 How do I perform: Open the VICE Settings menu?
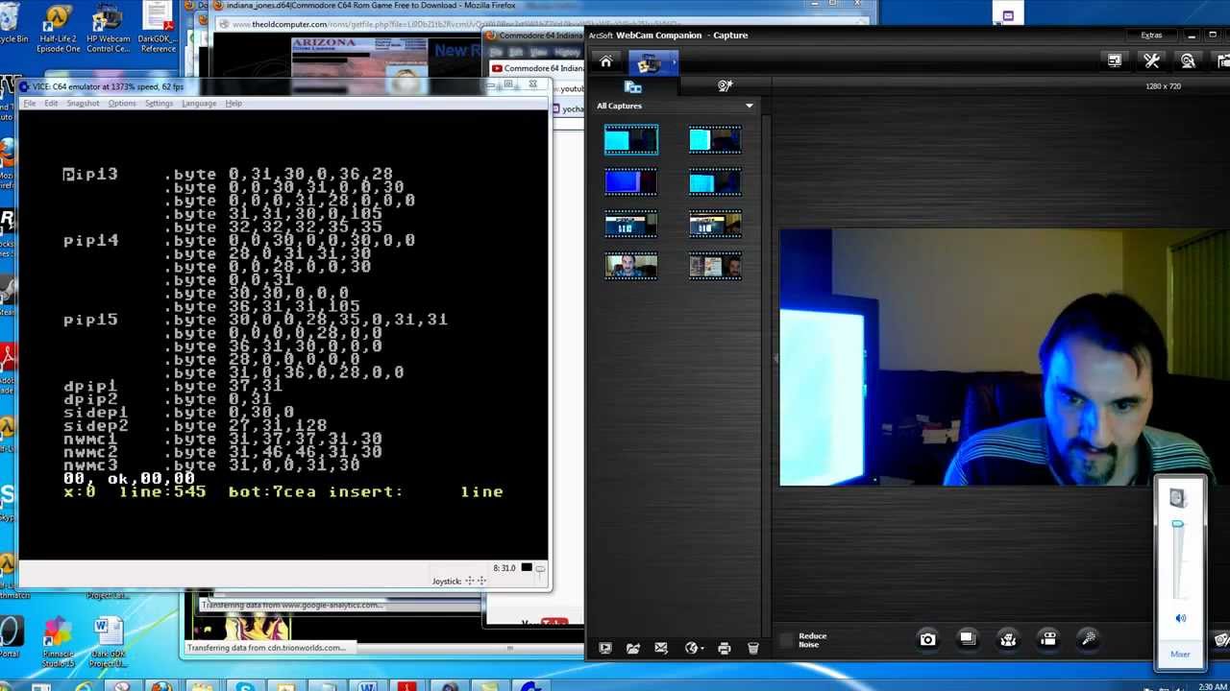pyautogui.click(x=159, y=104)
